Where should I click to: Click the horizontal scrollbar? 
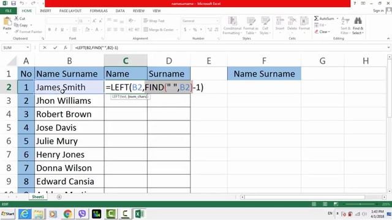click(x=305, y=197)
